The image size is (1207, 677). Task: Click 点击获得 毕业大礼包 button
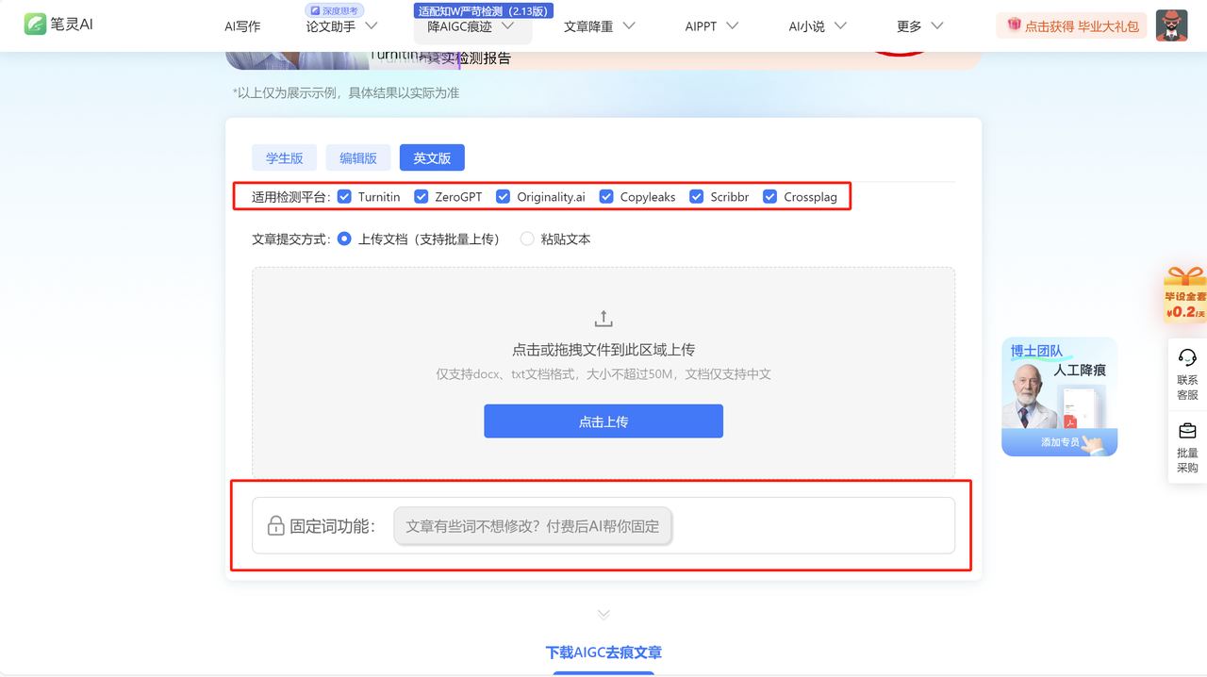click(x=1071, y=25)
